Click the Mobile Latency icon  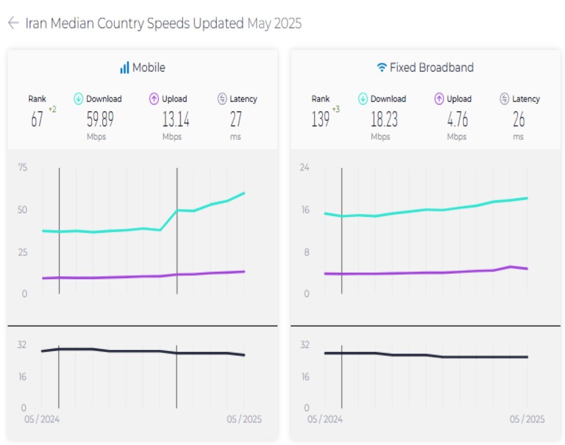tap(222, 99)
